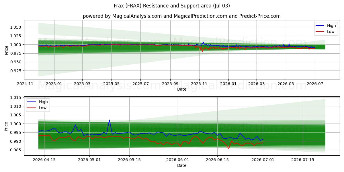The height and width of the screenshot is (172, 344).
Task: Click the '1.010' y-axis label on the bottom chart
Action: 16,106
